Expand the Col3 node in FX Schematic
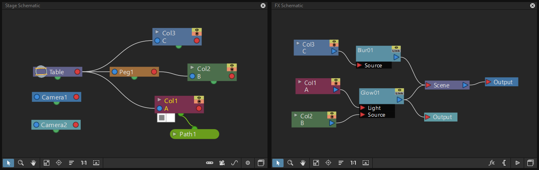The height and width of the screenshot is (170, 539). [298, 43]
